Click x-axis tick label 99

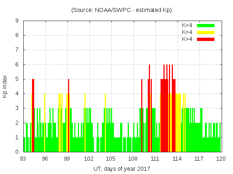tap(67, 159)
